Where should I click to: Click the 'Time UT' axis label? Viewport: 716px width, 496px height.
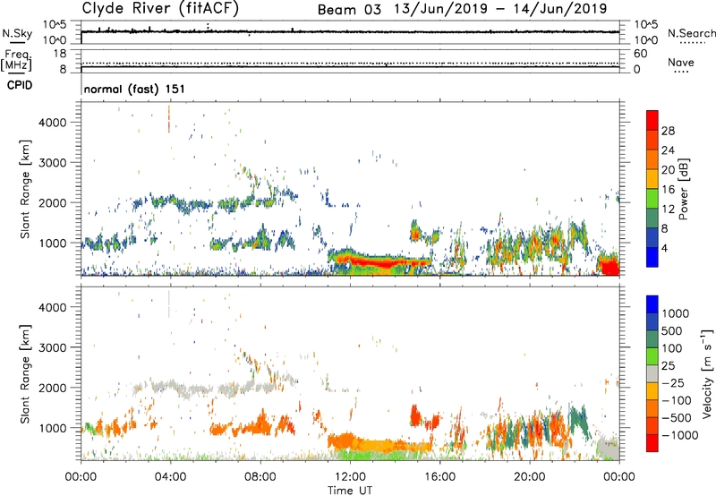[x=350, y=491]
